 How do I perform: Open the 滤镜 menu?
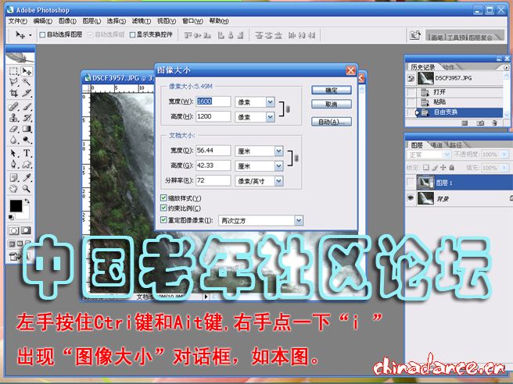pyautogui.click(x=141, y=21)
